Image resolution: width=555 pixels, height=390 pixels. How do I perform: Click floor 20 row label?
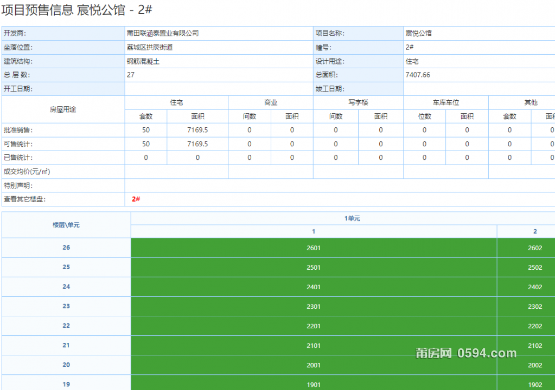(x=66, y=365)
